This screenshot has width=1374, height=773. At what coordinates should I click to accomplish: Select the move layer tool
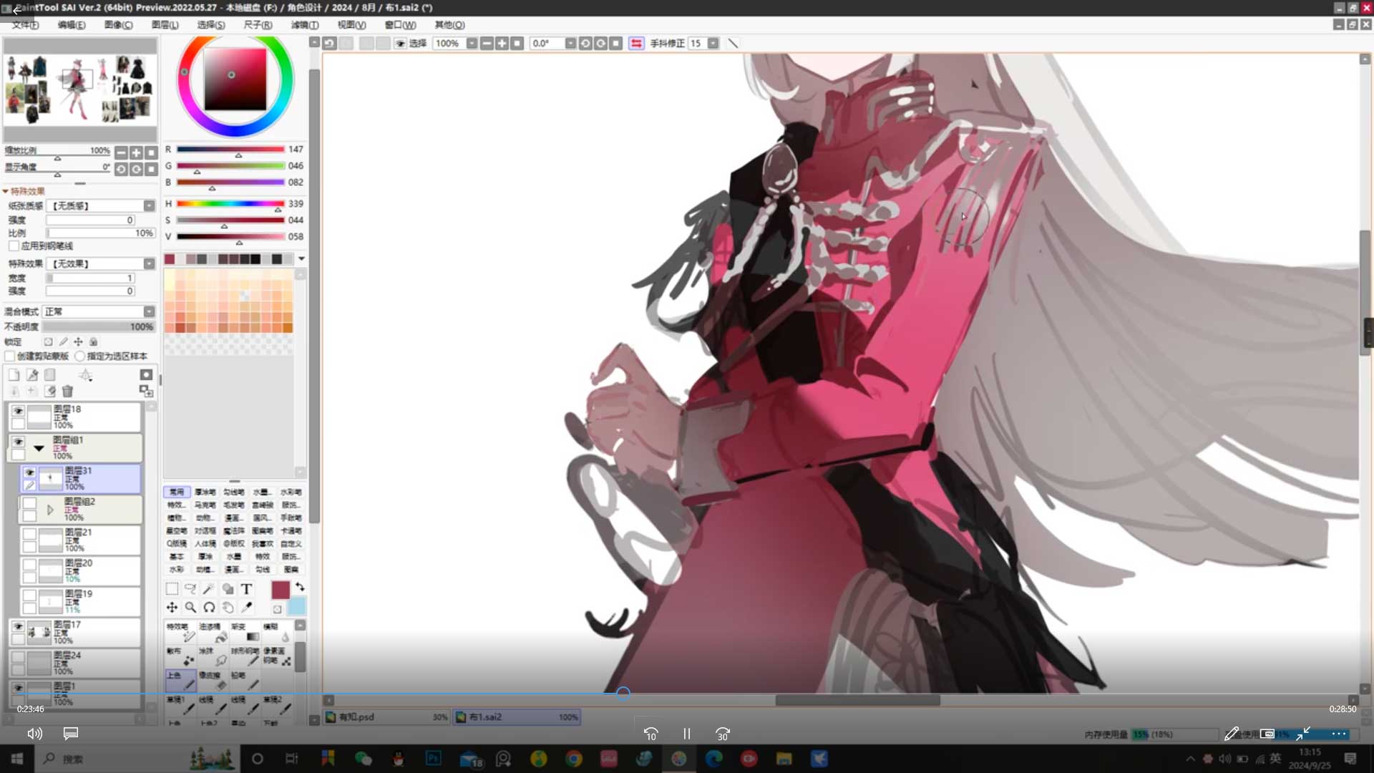click(172, 608)
